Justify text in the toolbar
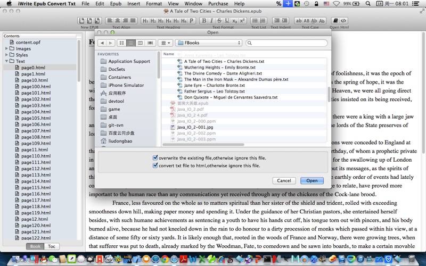This screenshot has height=266, width=426. point(133,21)
